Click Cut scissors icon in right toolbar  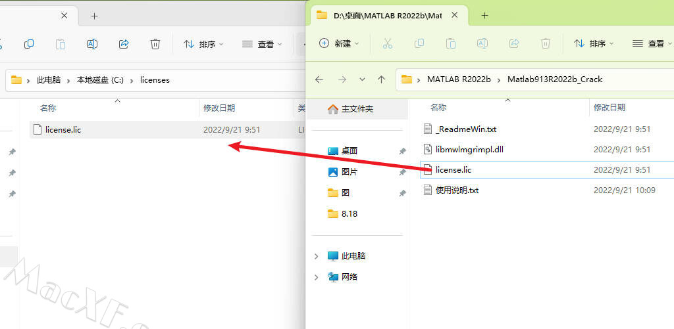tap(387, 43)
